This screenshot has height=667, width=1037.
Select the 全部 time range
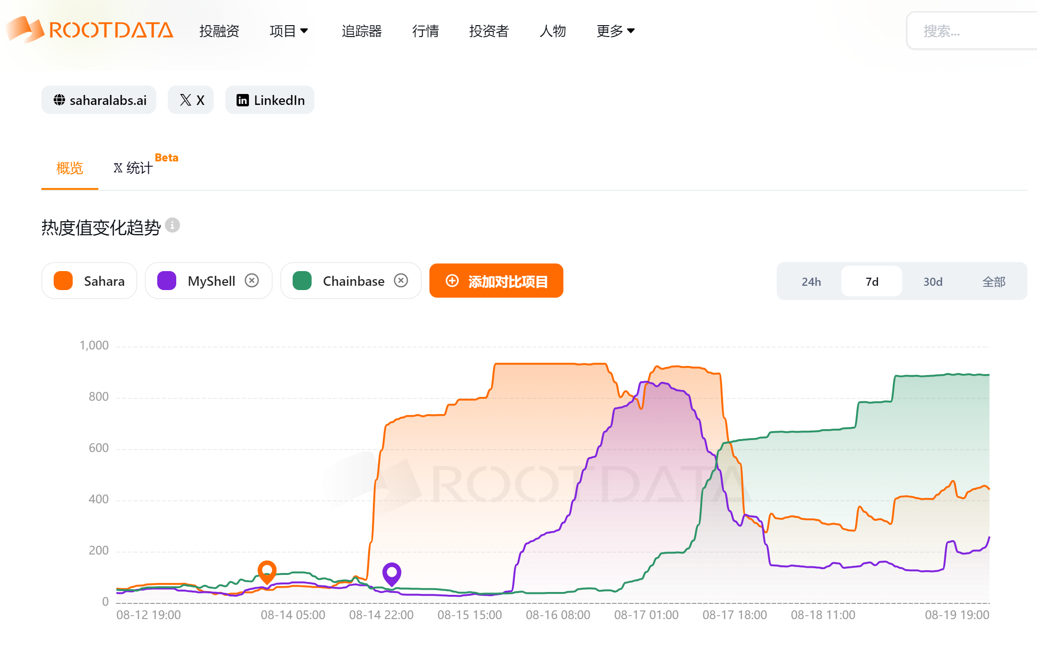click(x=993, y=282)
